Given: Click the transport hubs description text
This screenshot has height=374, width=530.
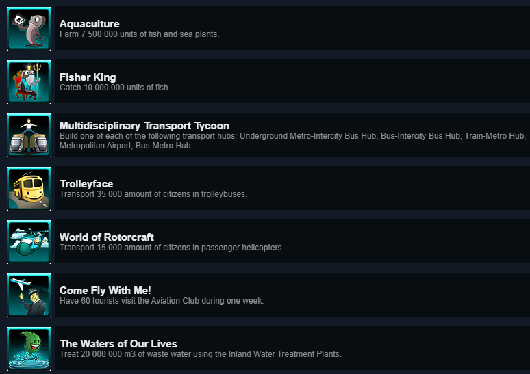Looking at the screenshot, I should (292, 141).
